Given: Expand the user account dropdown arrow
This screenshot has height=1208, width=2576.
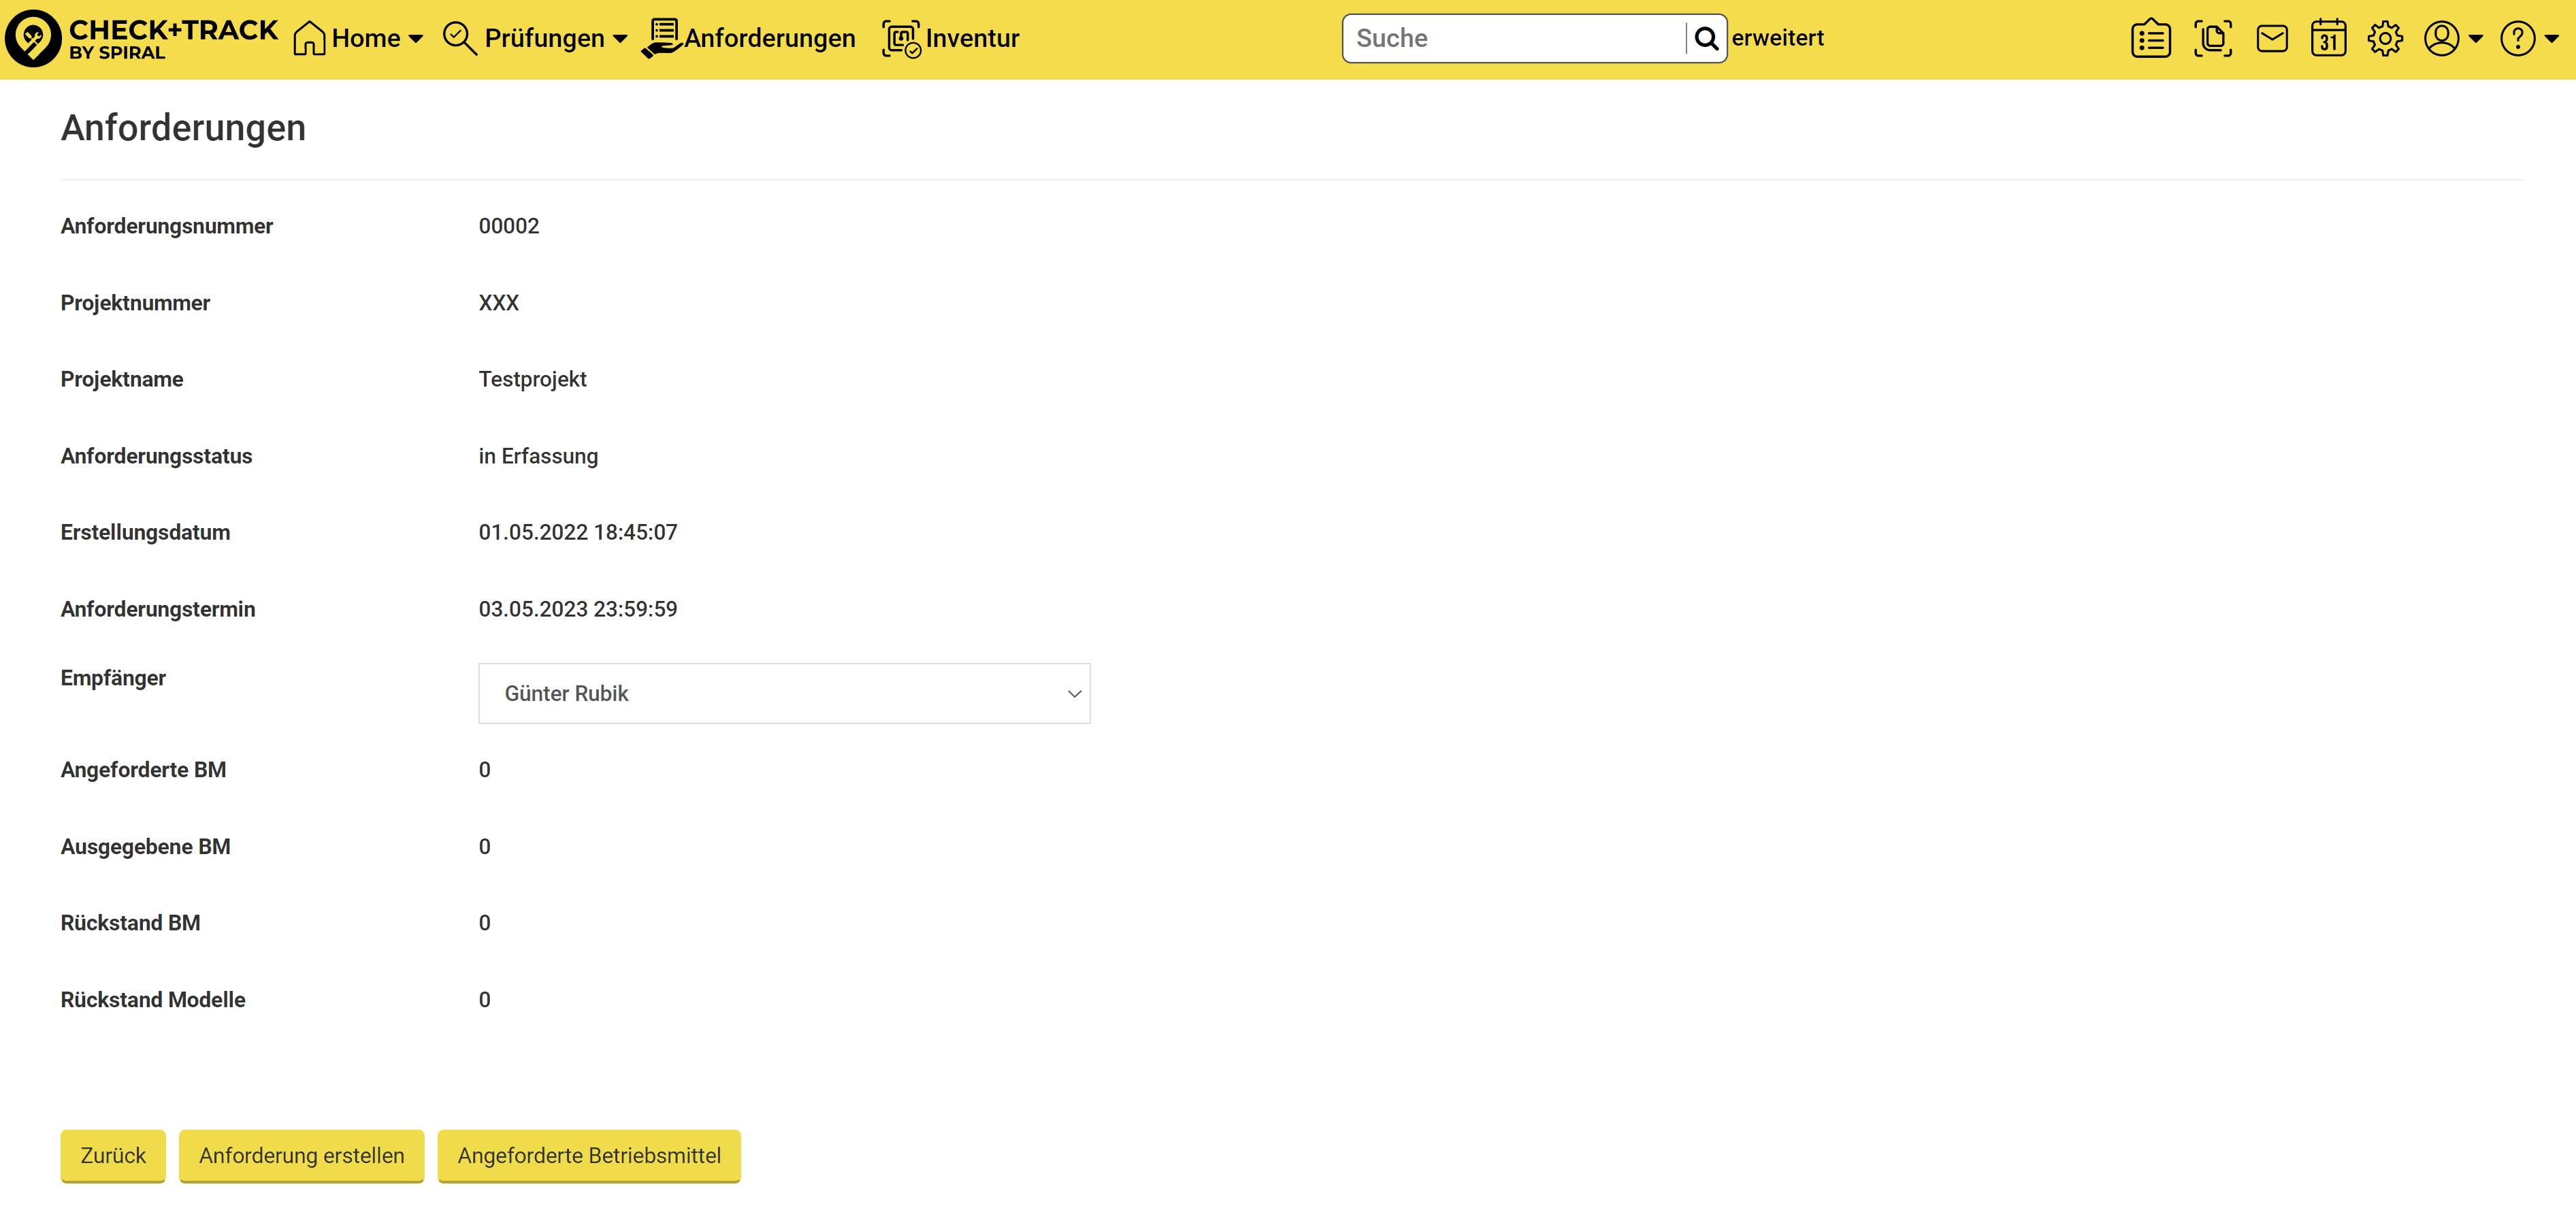Looking at the screenshot, I should point(2476,39).
